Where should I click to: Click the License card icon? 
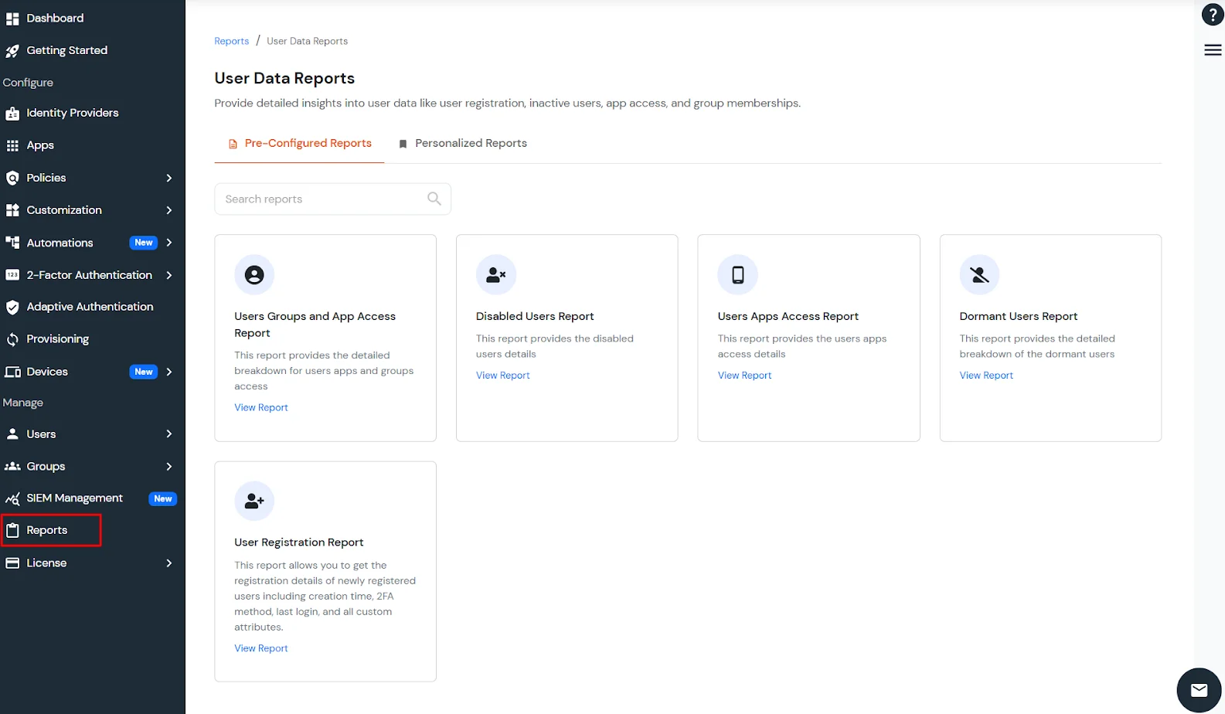tap(12, 563)
